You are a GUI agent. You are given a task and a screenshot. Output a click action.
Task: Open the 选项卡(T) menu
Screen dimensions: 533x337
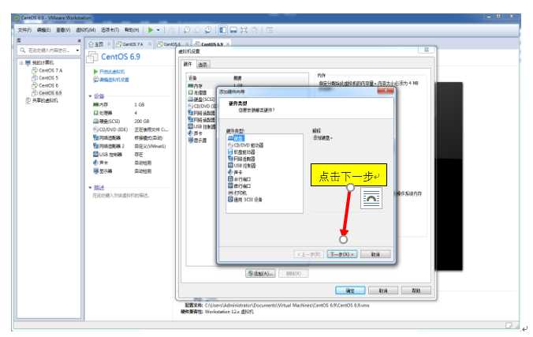click(x=110, y=30)
